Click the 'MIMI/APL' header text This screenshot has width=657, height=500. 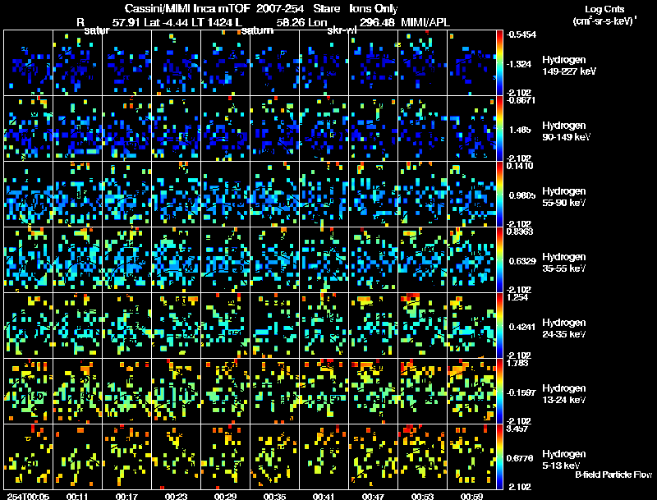coord(425,23)
